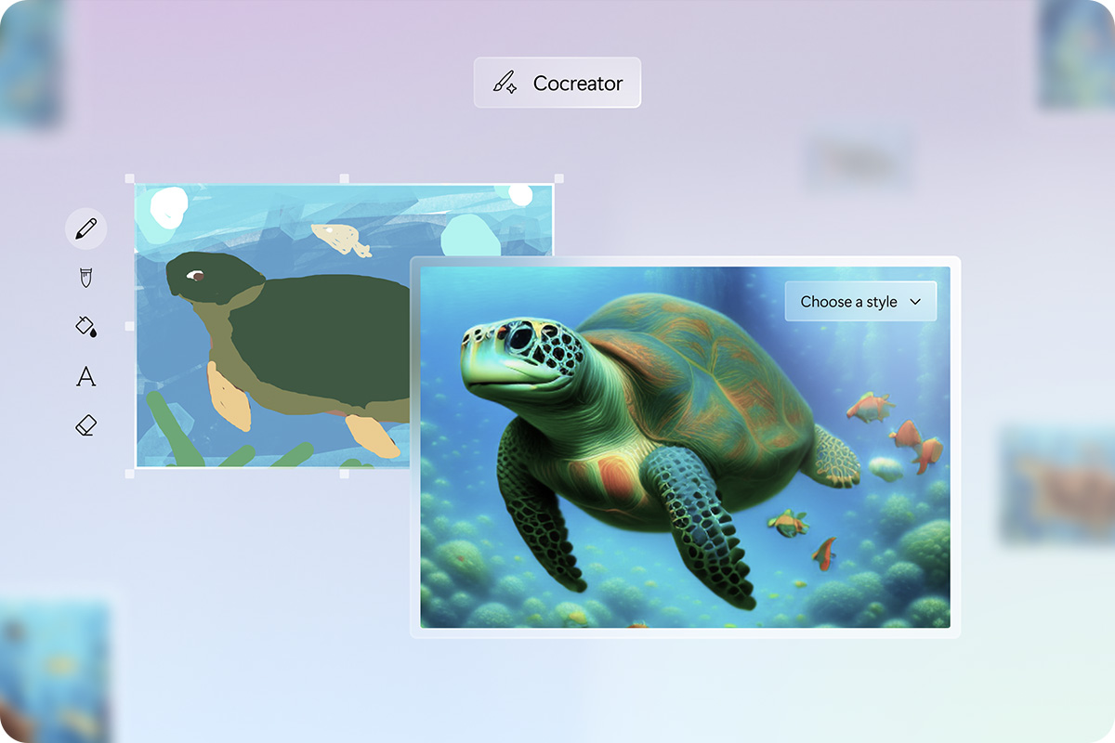The width and height of the screenshot is (1115, 743).
Task: Select the Fill bucket tool
Action: 85,326
